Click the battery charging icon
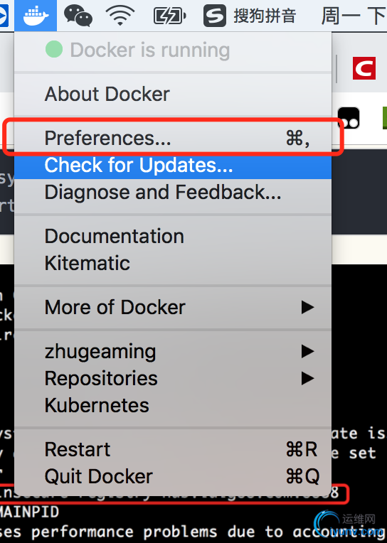387x543 pixels. 169,16
